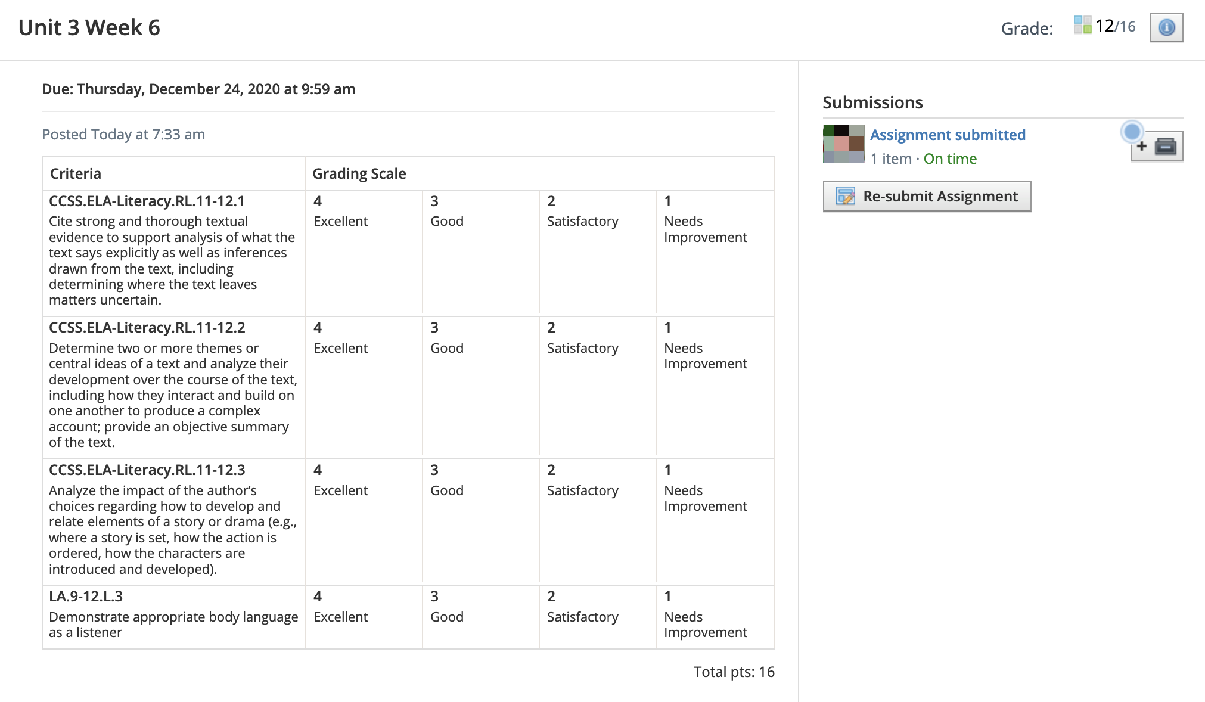Viewport: 1205px width, 702px height.
Task: Click the 12/16 grade score
Action: pos(1115,26)
